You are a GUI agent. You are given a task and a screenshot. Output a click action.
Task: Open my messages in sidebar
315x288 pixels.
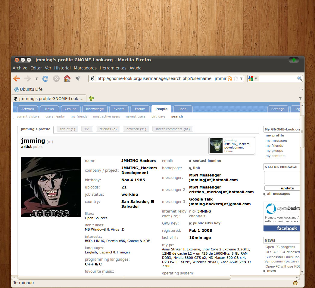click(x=276, y=140)
